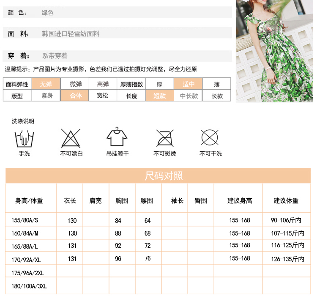
Task: Click the 不可干洗 caption text
Action: coord(210,153)
